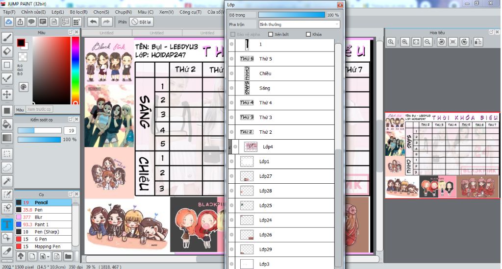The image size is (502, 269).
Task: Rotate canvas left in Navigator
Action: (442, 42)
